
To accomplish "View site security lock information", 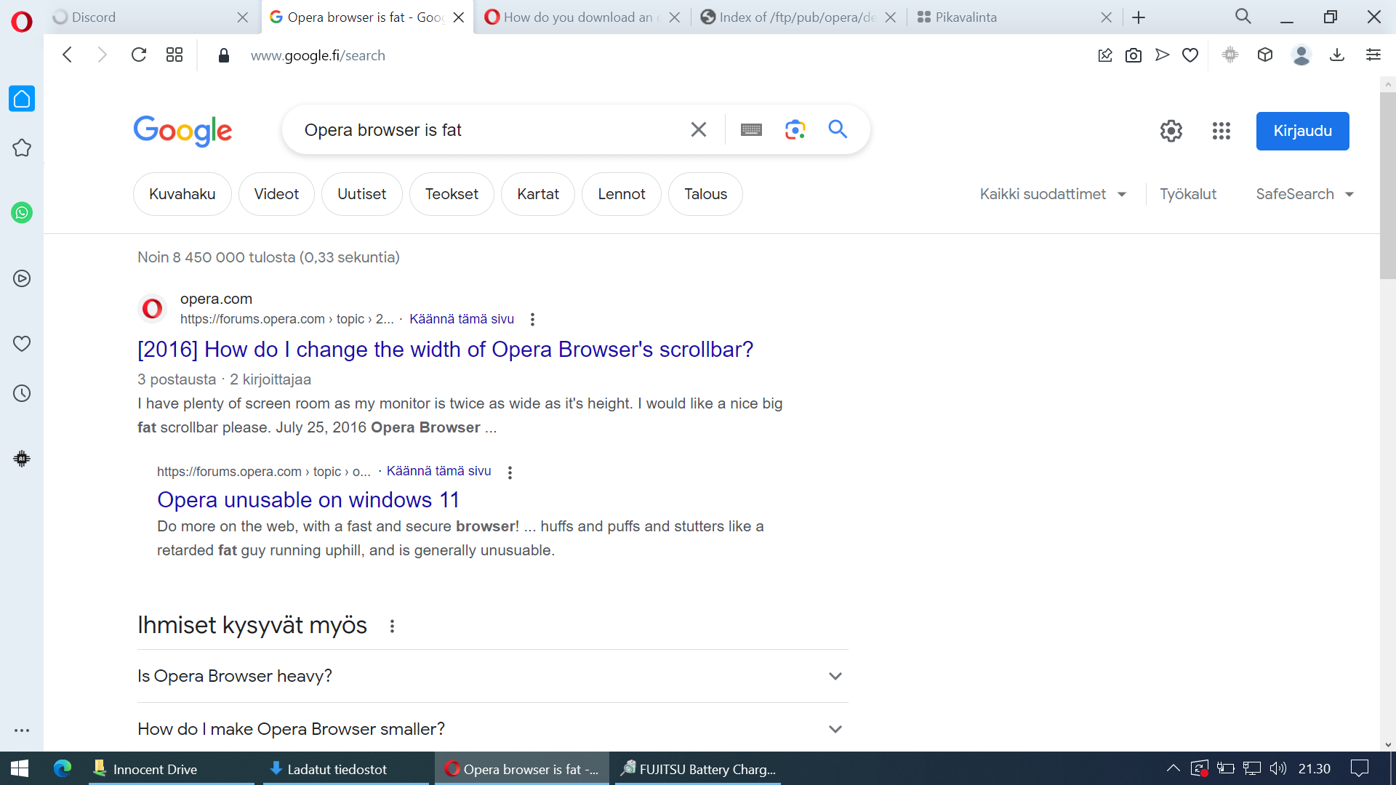I will (x=224, y=55).
